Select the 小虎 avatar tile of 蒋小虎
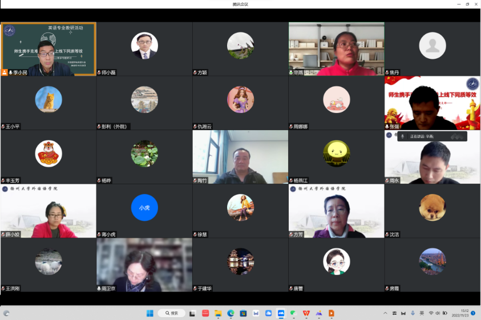The image size is (481, 320). tap(144, 208)
